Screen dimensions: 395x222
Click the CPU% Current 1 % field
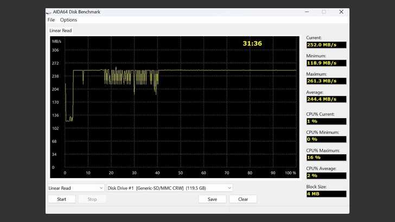tap(326, 121)
